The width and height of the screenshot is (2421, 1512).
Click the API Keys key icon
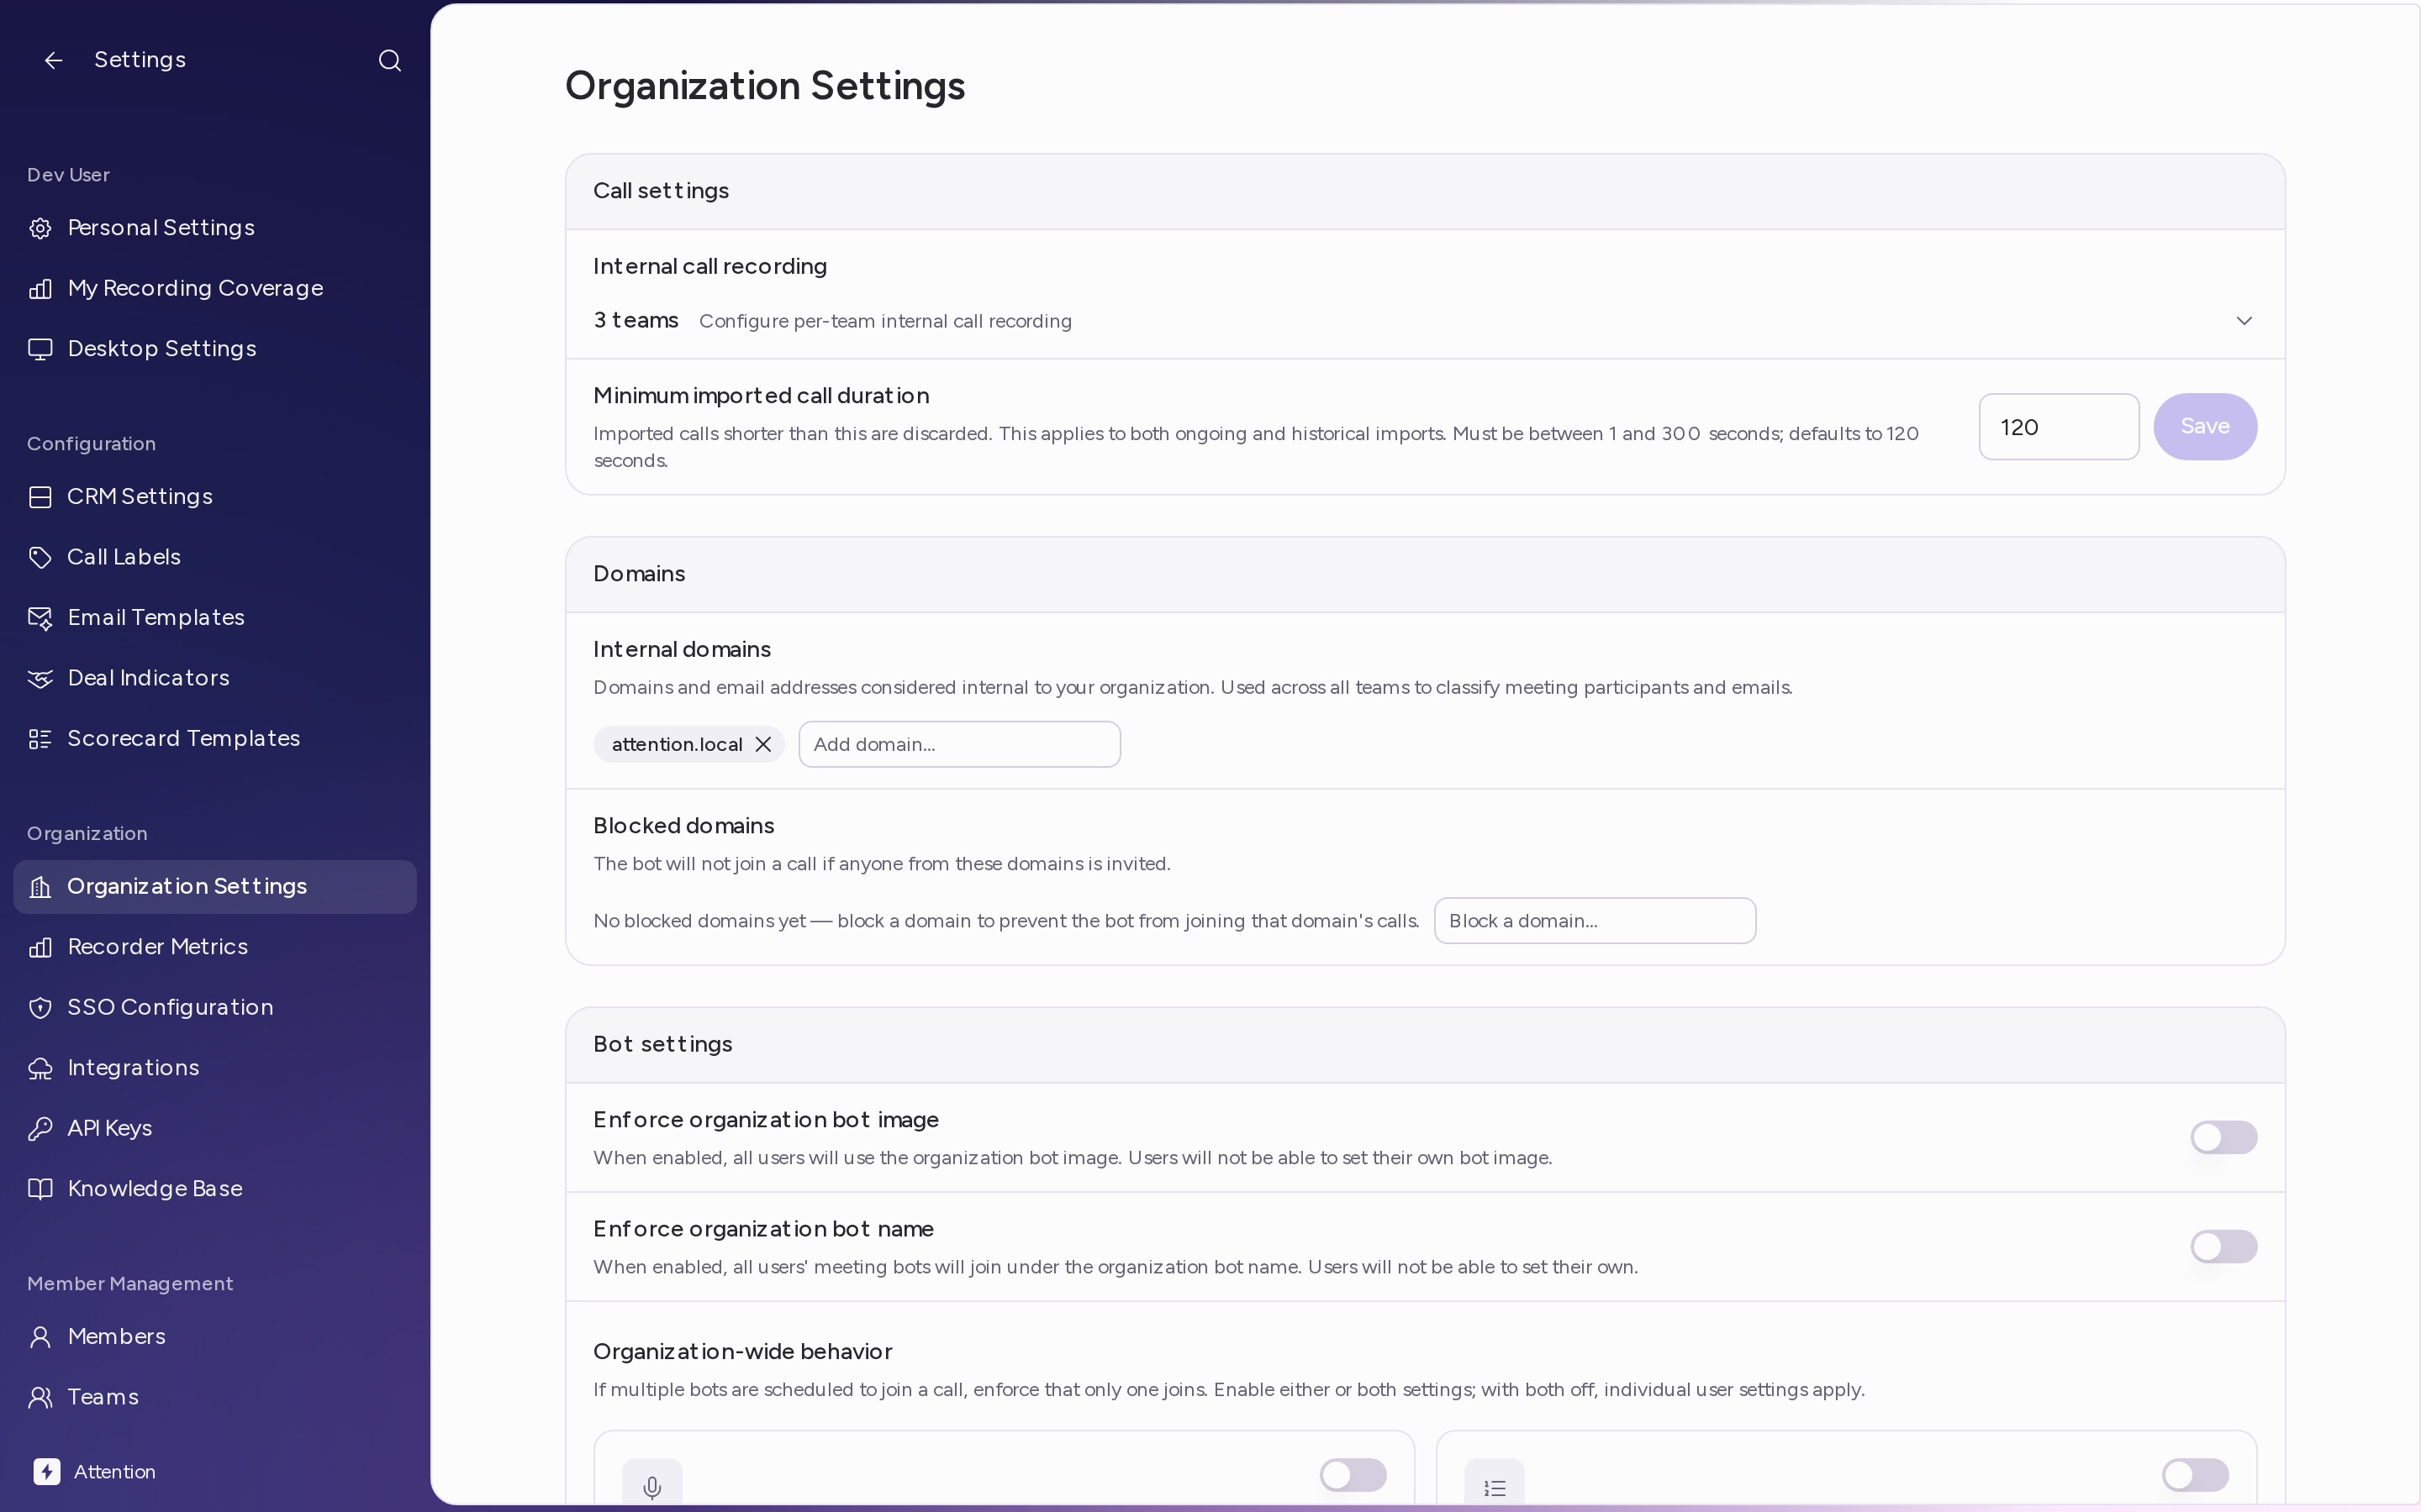click(x=40, y=1128)
